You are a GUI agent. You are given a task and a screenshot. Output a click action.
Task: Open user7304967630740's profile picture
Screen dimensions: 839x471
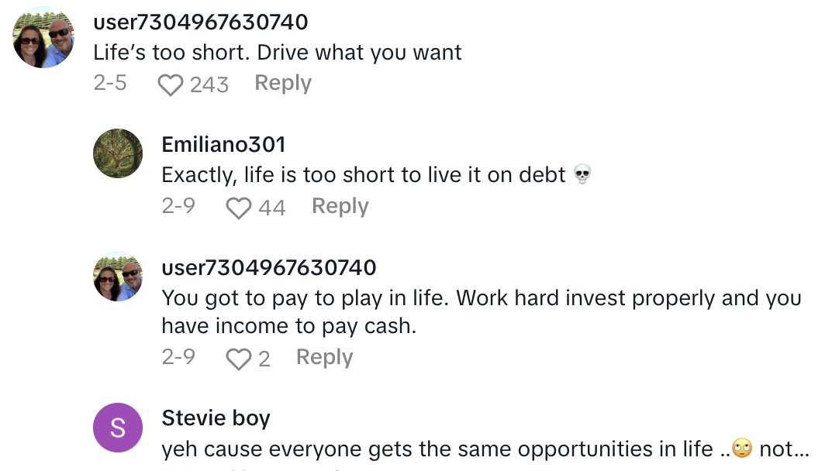tap(43, 36)
